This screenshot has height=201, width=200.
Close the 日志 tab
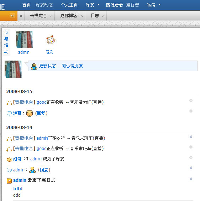click(103, 16)
